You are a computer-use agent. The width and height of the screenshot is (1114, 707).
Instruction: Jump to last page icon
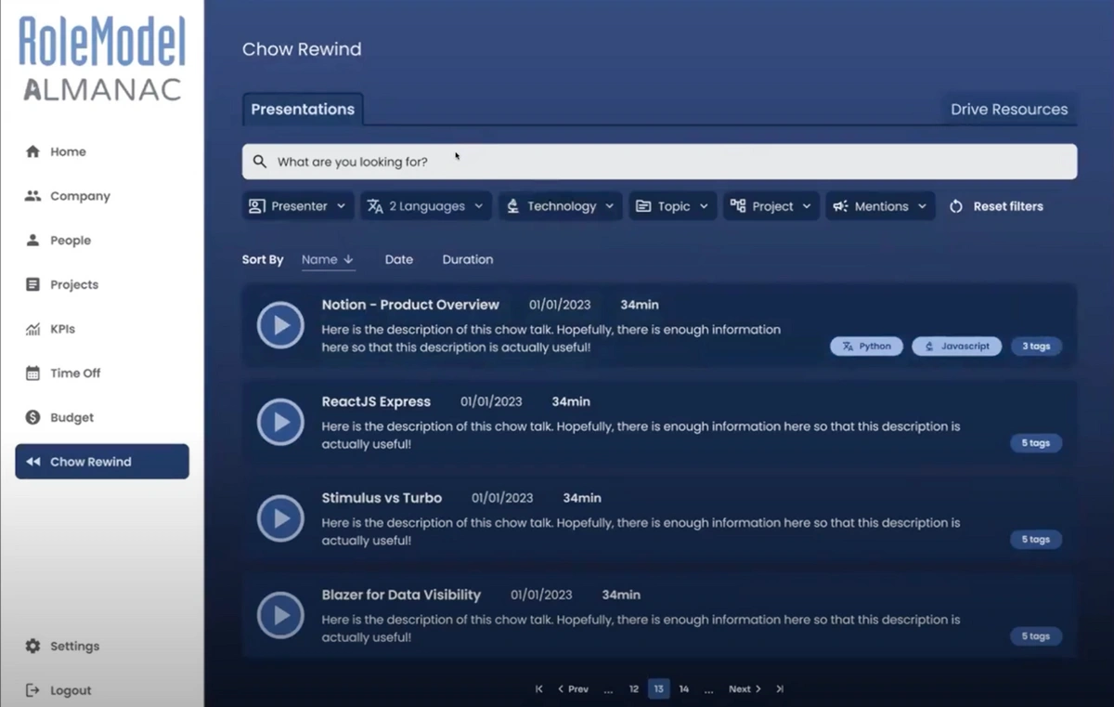780,689
